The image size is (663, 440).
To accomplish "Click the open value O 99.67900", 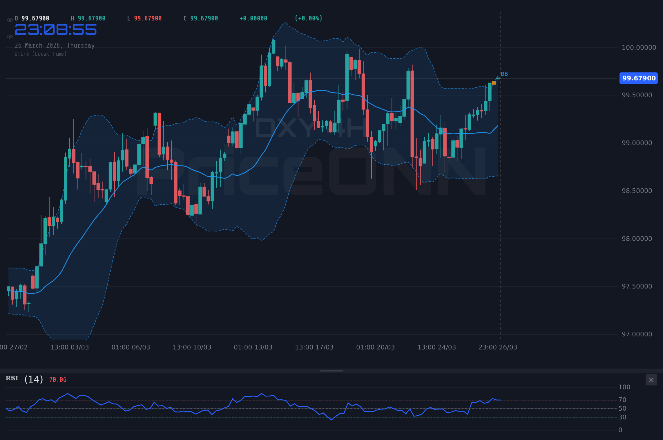I will (x=32, y=18).
